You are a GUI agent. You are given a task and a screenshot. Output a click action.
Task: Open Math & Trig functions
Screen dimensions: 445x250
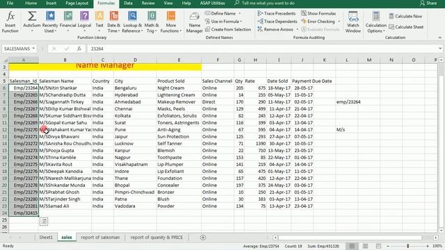(152, 22)
